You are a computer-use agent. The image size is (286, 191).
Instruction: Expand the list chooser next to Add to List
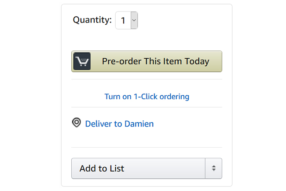coord(213,168)
